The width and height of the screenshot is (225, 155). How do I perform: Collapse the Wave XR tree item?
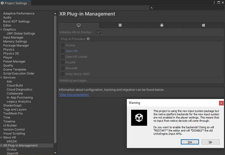pos(1,137)
